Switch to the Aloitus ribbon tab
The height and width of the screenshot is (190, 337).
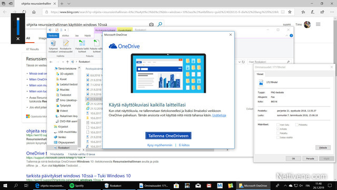(x=65, y=35)
